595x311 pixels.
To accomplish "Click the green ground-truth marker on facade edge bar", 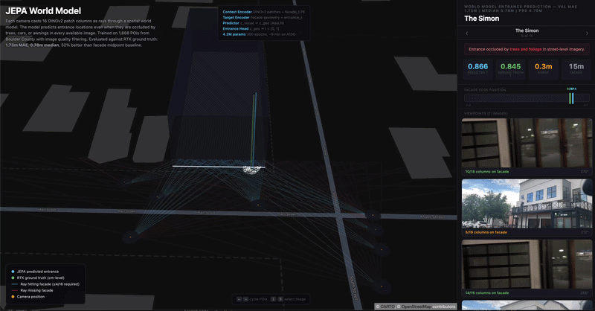I will tap(570, 98).
